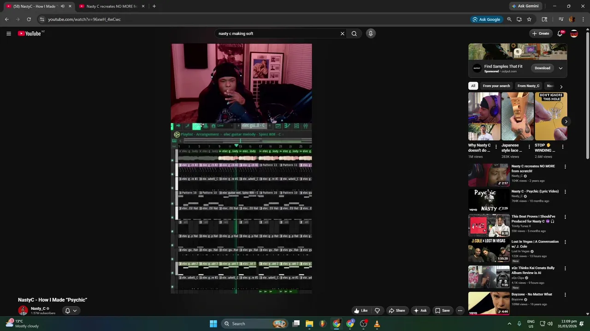Viewport: 590px width, 331px height.
Task: Close the Nasty C recreates NO MORE tab
Action: tap(143, 6)
